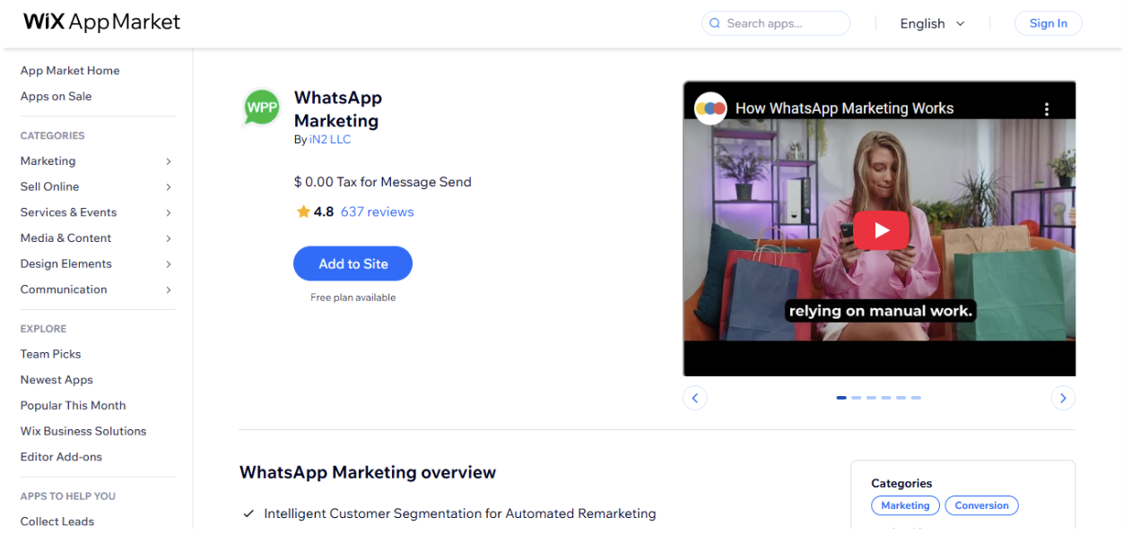Open the 637 reviews link
Image resolution: width=1123 pixels, height=552 pixels.
[x=377, y=211]
